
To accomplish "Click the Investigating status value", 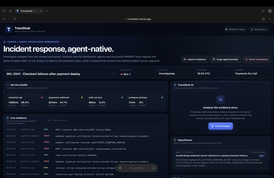I will (167, 73).
